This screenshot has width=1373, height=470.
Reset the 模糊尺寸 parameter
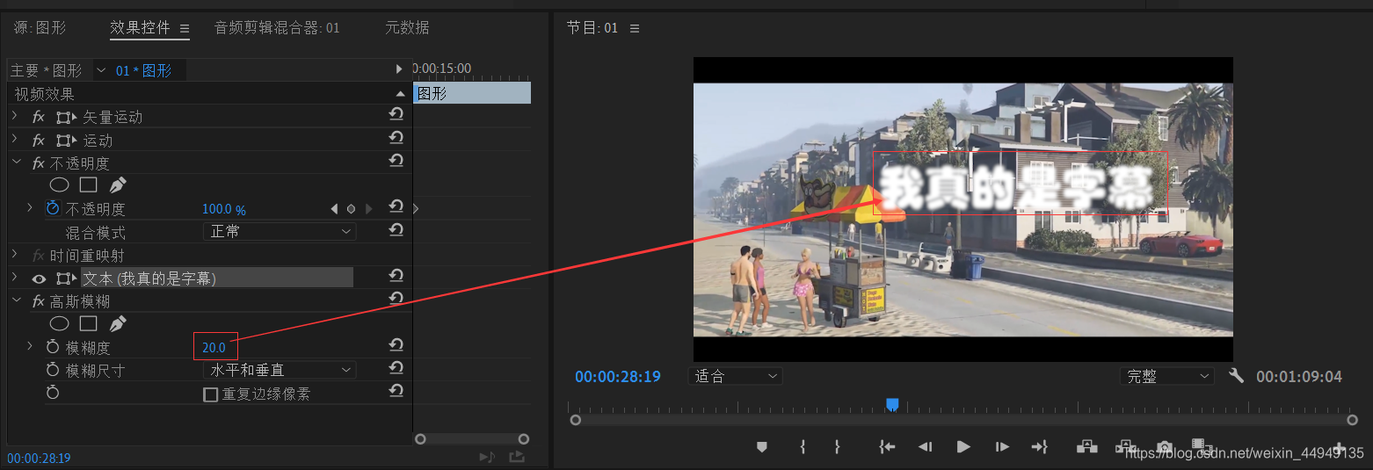tap(396, 368)
